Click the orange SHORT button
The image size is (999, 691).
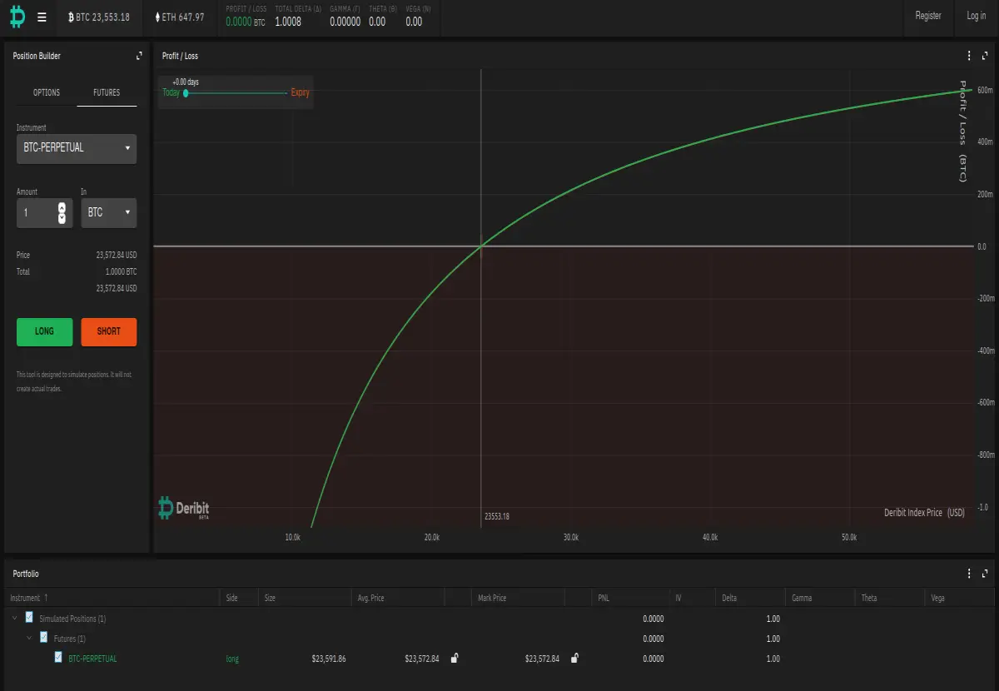point(109,331)
